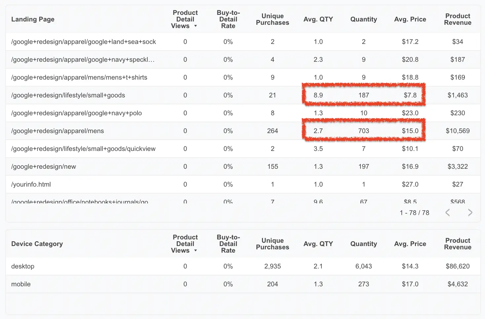Select the /google+redesign/apparel/mens landing page row

243,131
